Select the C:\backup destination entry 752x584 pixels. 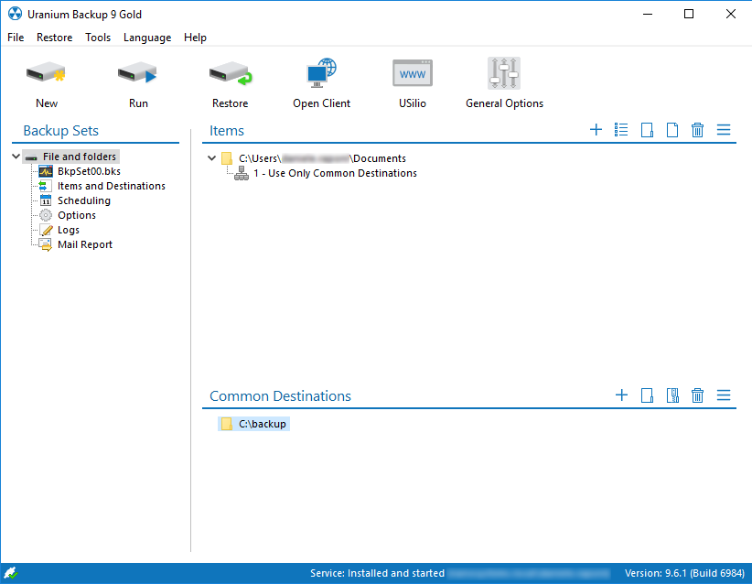point(263,424)
